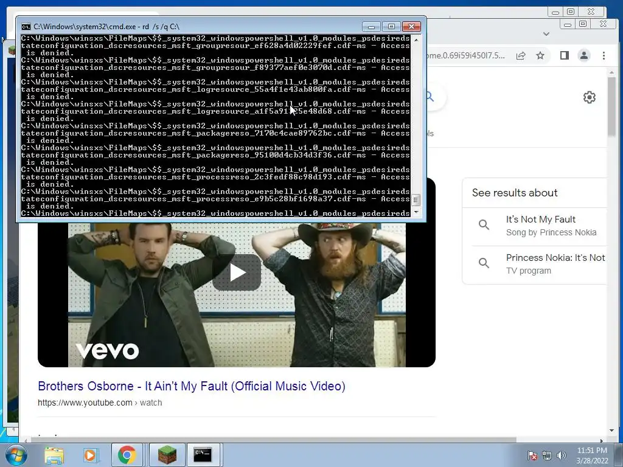Switch to Chrome on the taskbar

point(127,455)
